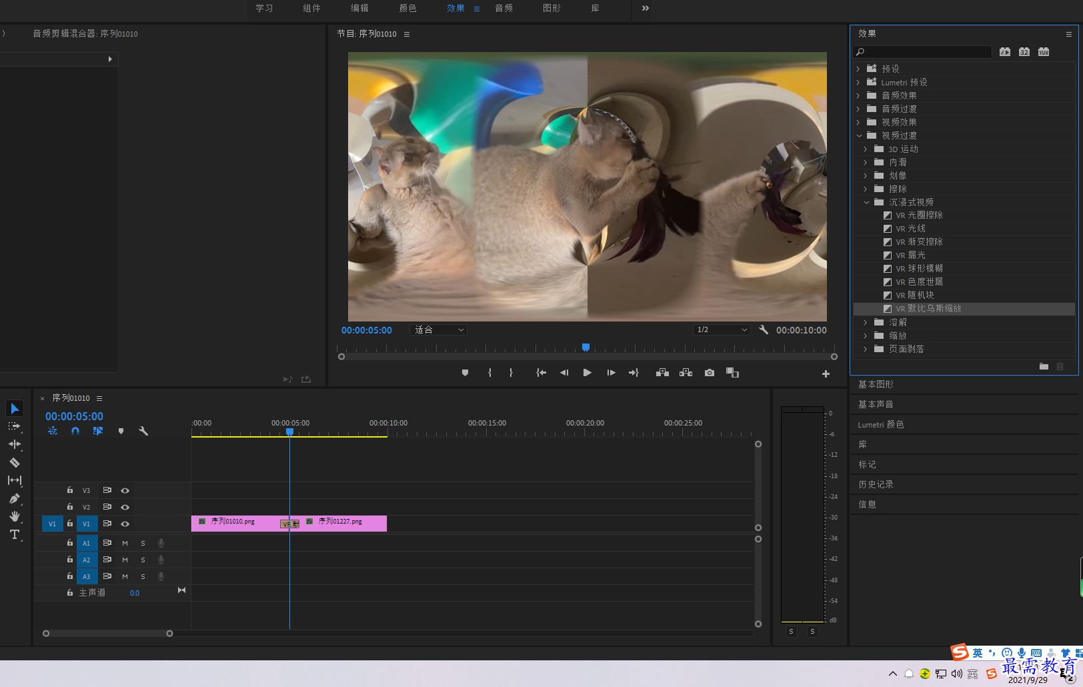Toggle snap in the timeline
1083x687 pixels.
[75, 431]
